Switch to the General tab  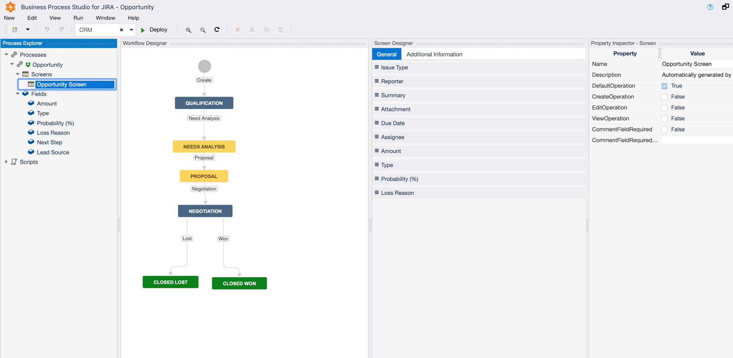(386, 54)
